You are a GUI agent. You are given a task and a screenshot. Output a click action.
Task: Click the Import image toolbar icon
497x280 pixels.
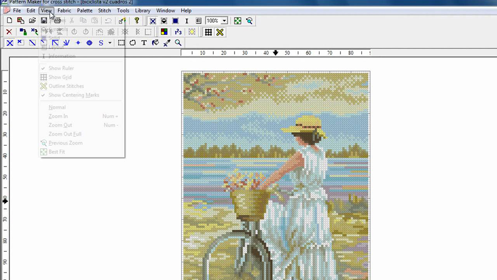pyautogui.click(x=20, y=20)
